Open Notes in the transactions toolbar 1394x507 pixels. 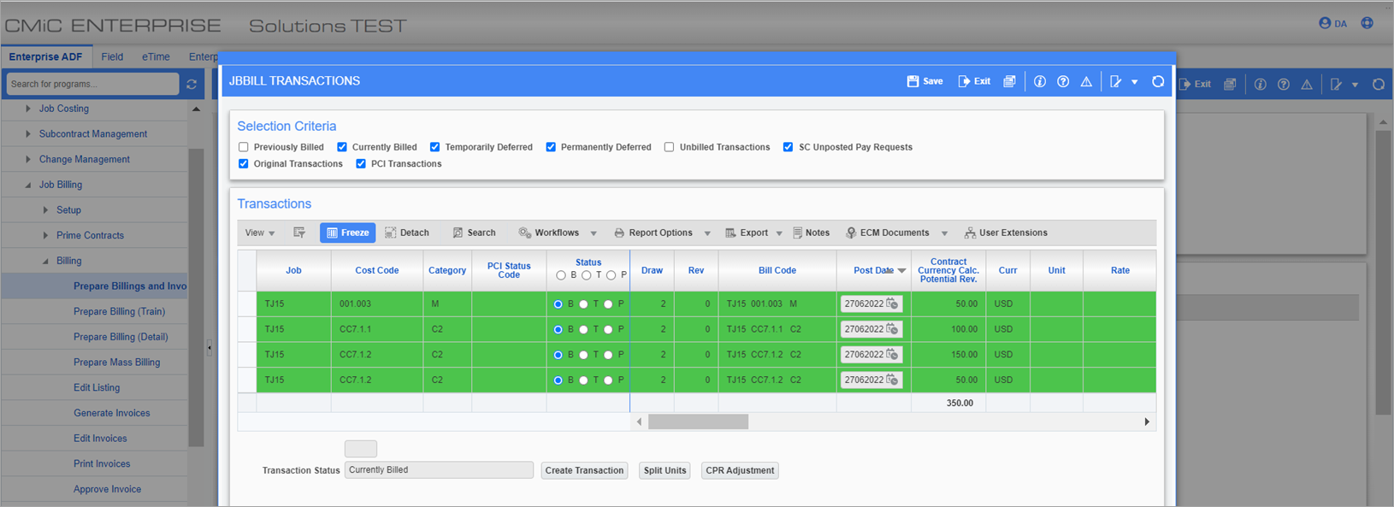[811, 233]
